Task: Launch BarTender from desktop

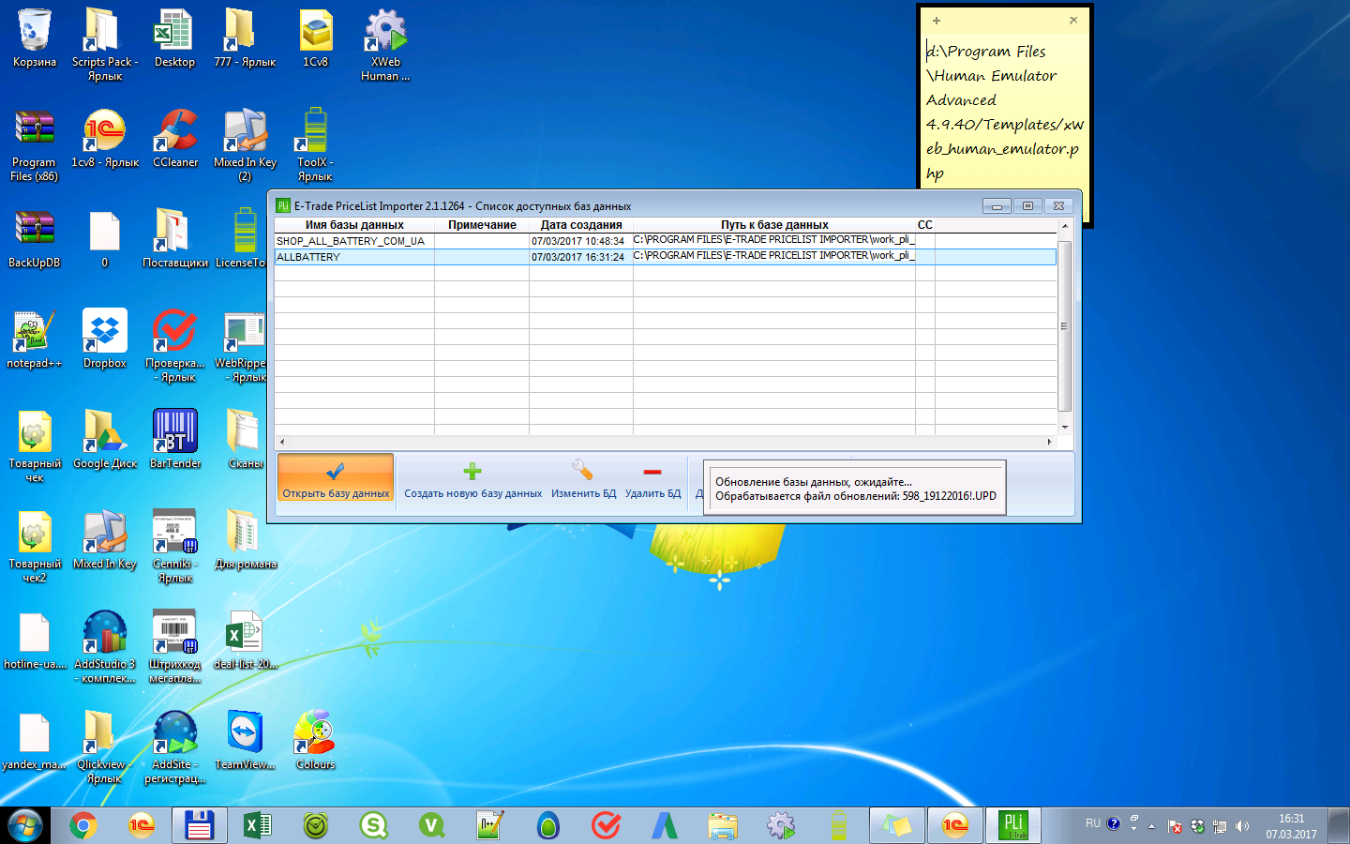Action: click(x=175, y=440)
